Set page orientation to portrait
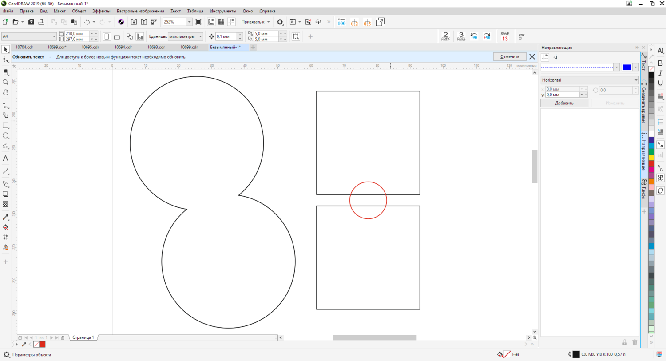 pos(107,36)
